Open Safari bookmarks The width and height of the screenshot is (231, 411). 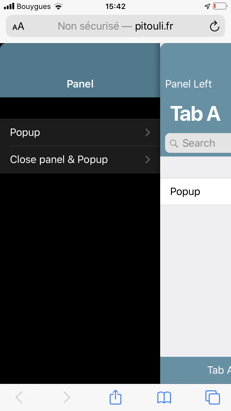164,397
